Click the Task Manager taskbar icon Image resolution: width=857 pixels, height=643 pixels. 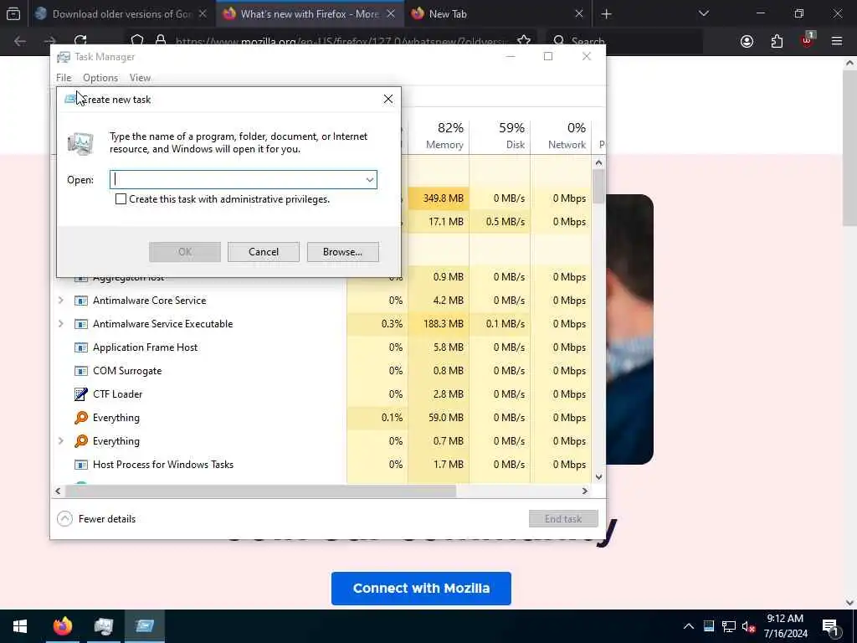tap(103, 626)
